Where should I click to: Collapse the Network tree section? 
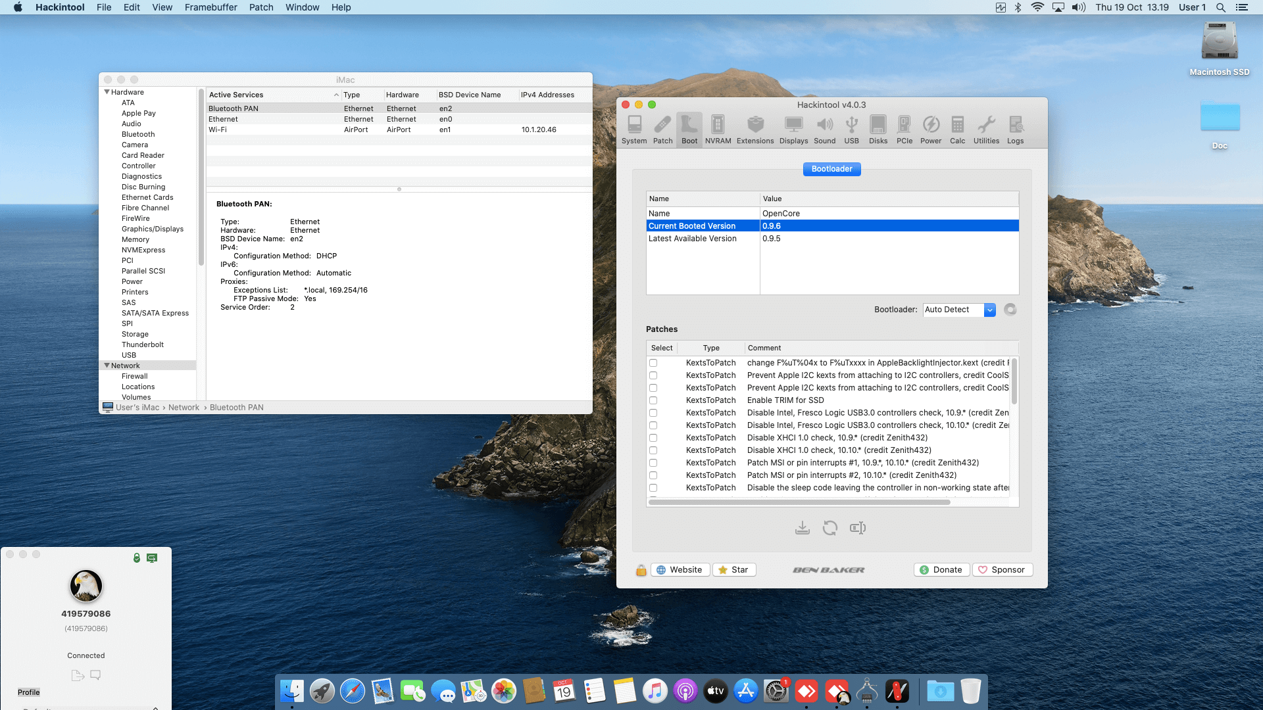[107, 366]
